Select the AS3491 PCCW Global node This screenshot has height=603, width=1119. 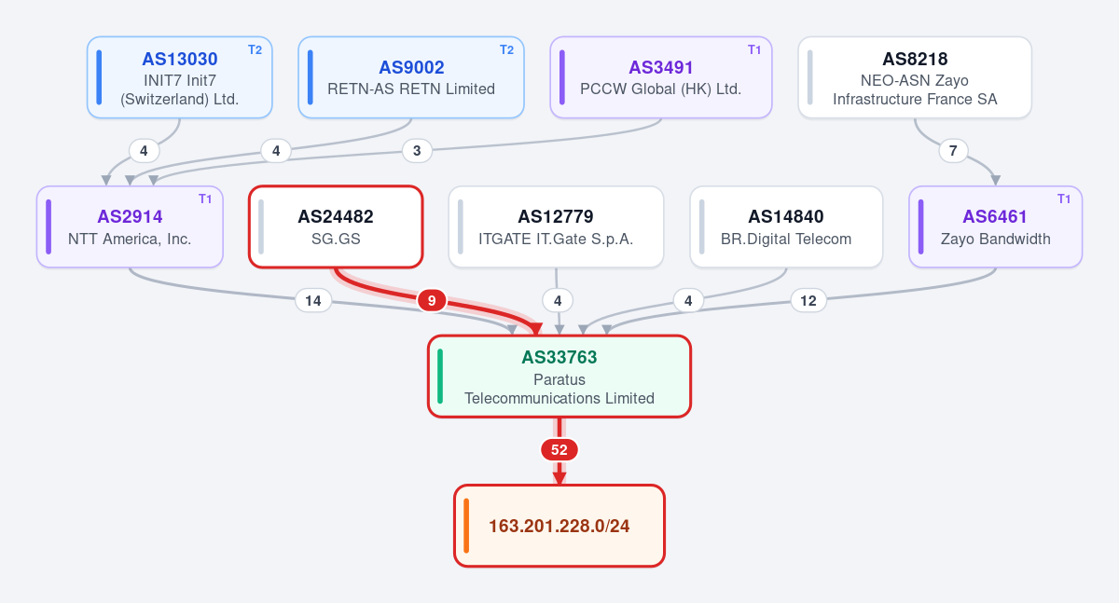click(x=661, y=77)
